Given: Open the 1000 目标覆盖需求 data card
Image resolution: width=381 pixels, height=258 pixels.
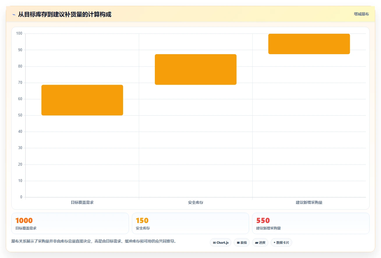Looking at the screenshot, I should 70,223.
